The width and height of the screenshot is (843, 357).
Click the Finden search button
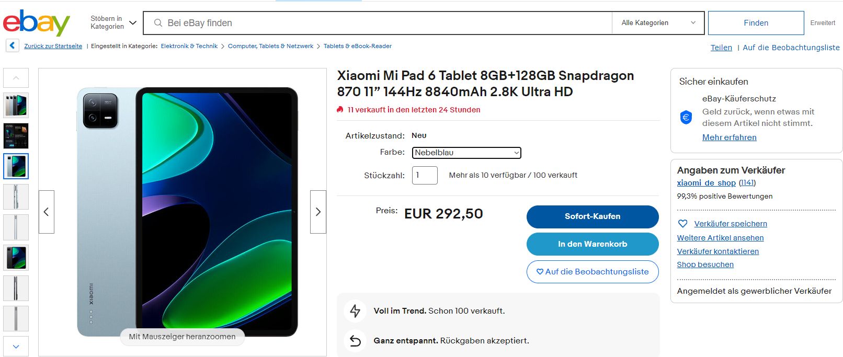[x=756, y=23]
